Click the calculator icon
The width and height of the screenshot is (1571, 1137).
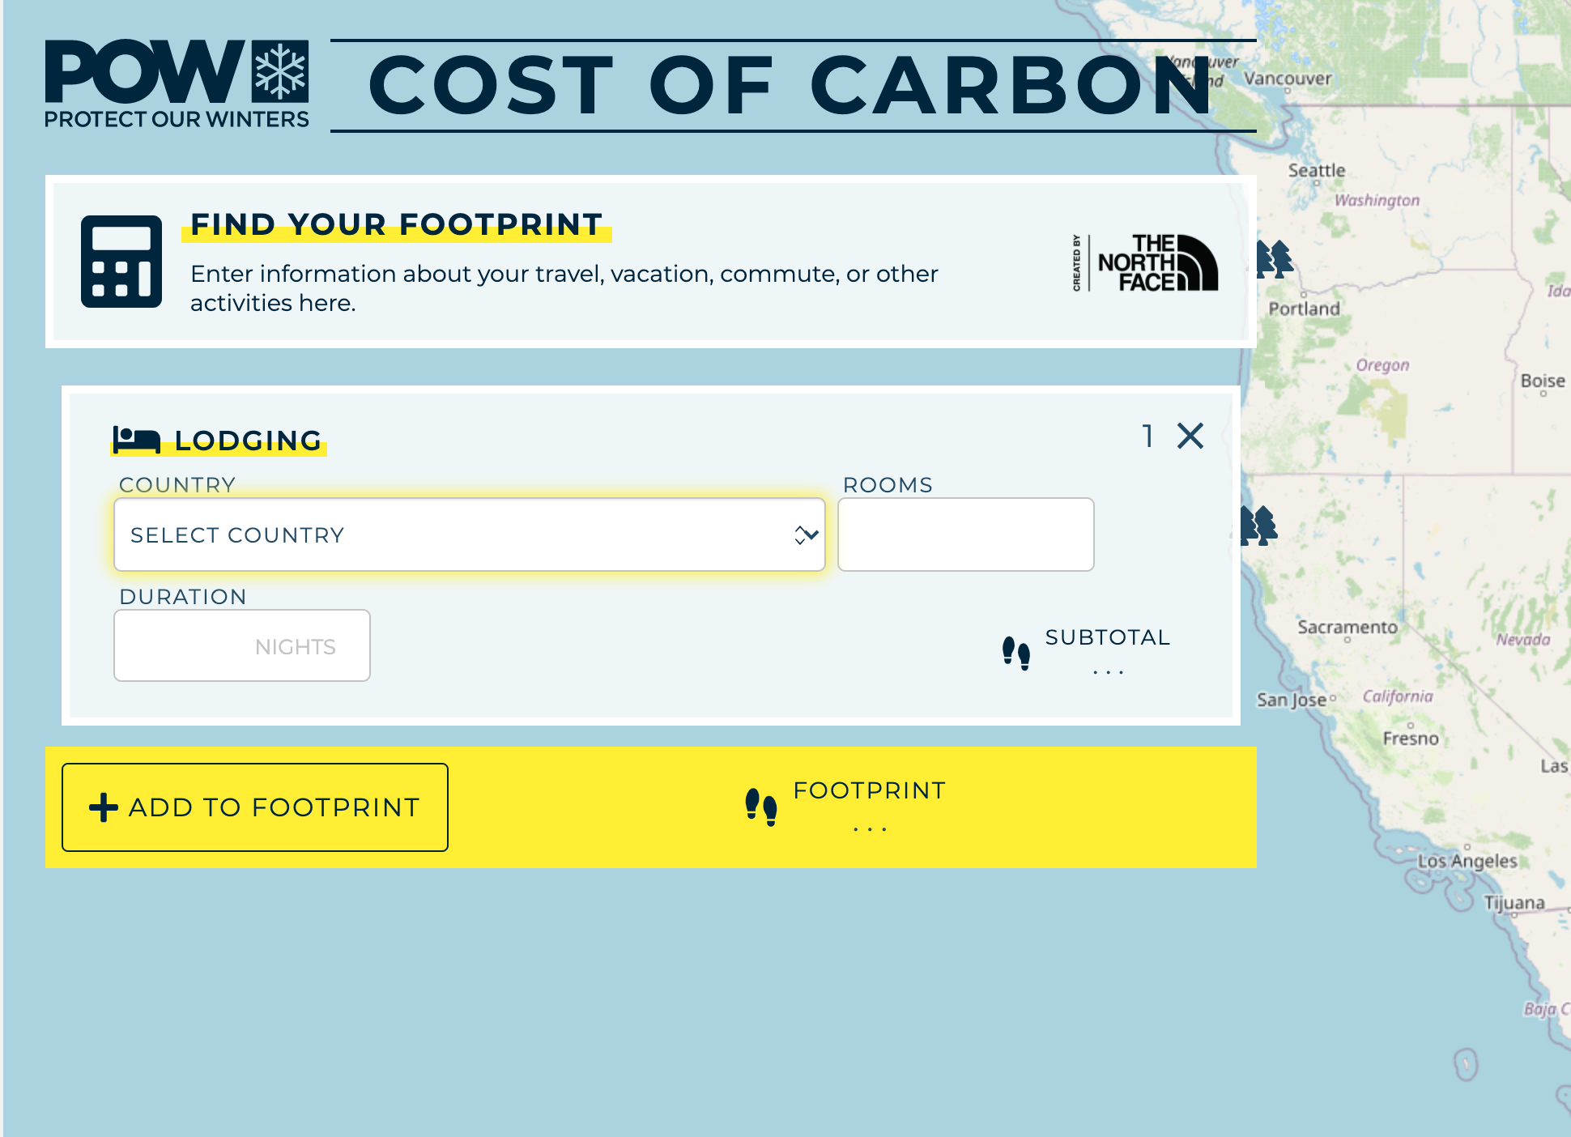coord(121,262)
